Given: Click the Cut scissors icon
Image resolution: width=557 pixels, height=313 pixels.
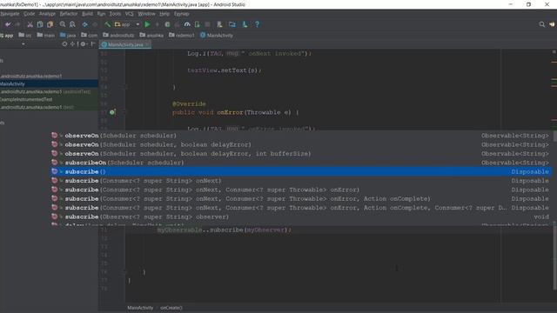Looking at the screenshot, I should point(30,24).
